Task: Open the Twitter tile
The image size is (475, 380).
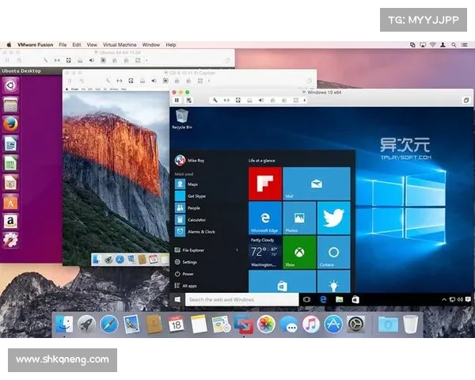Action: [x=334, y=218]
